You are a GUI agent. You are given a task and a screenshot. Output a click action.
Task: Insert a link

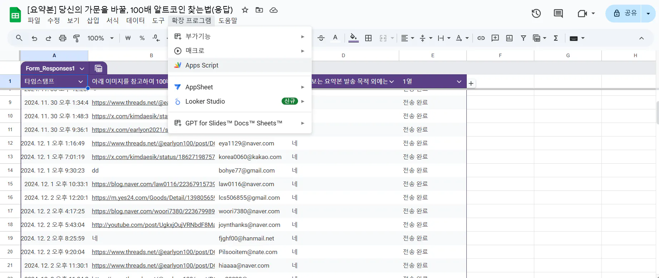481,38
